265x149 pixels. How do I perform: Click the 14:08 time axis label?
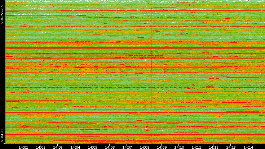(x=144, y=147)
